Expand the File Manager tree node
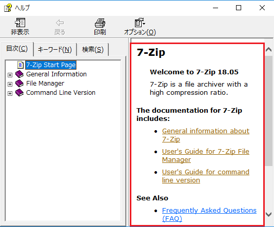 coord(10,84)
